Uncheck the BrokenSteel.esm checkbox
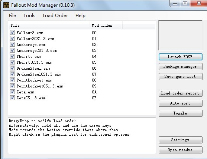Viewport: 207px width, 159px height. coord(12,68)
